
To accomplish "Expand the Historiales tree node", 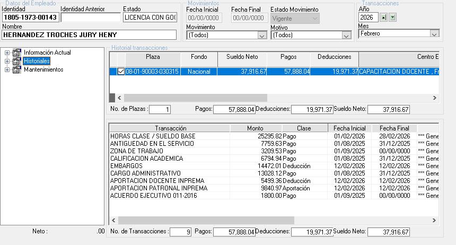I will point(7,61).
